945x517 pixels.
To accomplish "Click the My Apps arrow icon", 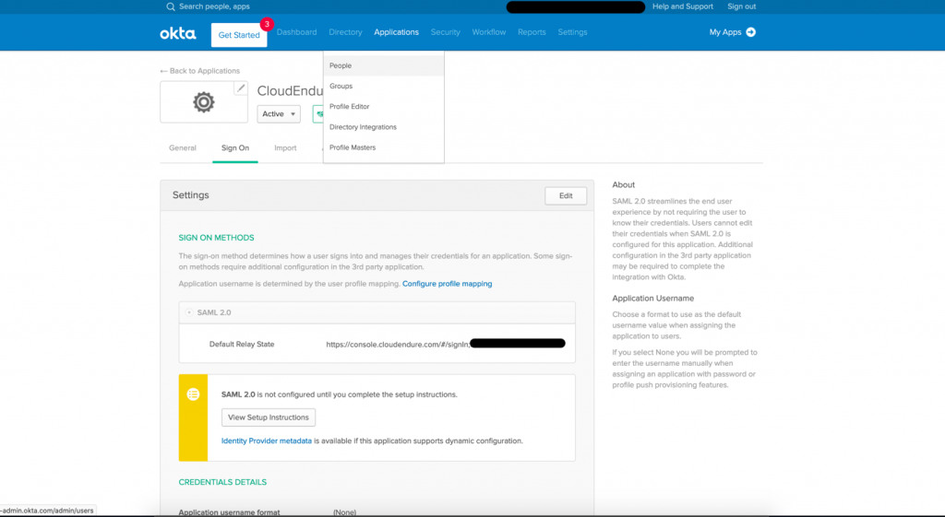I will pyautogui.click(x=750, y=32).
